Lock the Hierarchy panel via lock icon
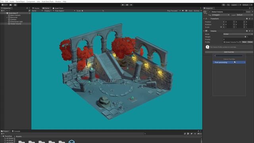Image resolution: width=254 pixels, height=143 pixels. coord(27,8)
